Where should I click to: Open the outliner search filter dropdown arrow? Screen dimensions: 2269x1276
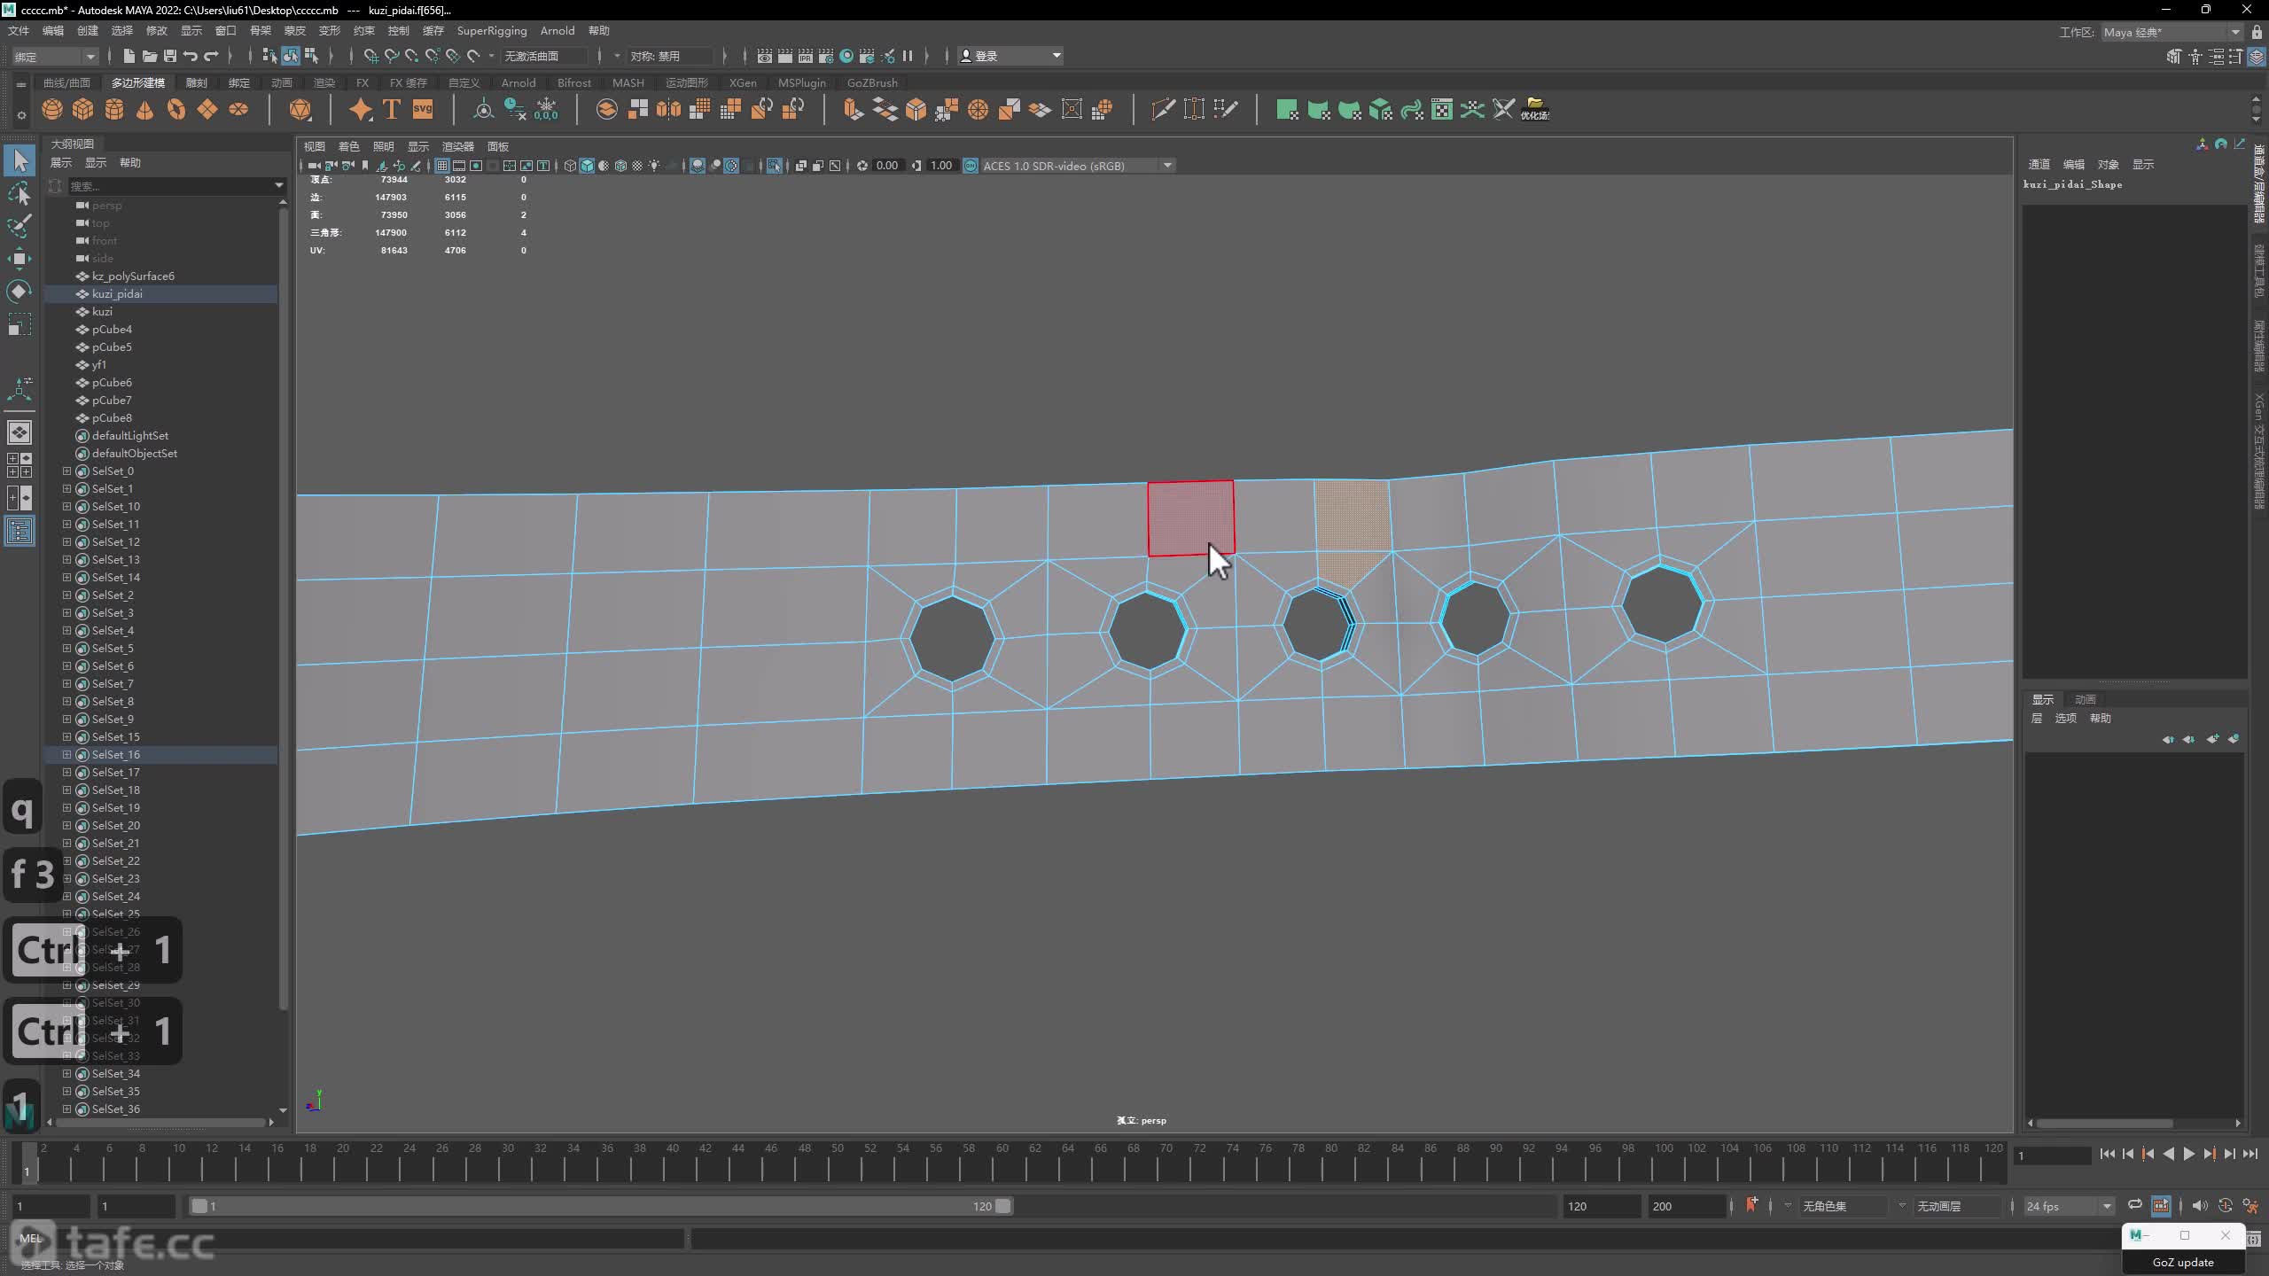(x=278, y=185)
